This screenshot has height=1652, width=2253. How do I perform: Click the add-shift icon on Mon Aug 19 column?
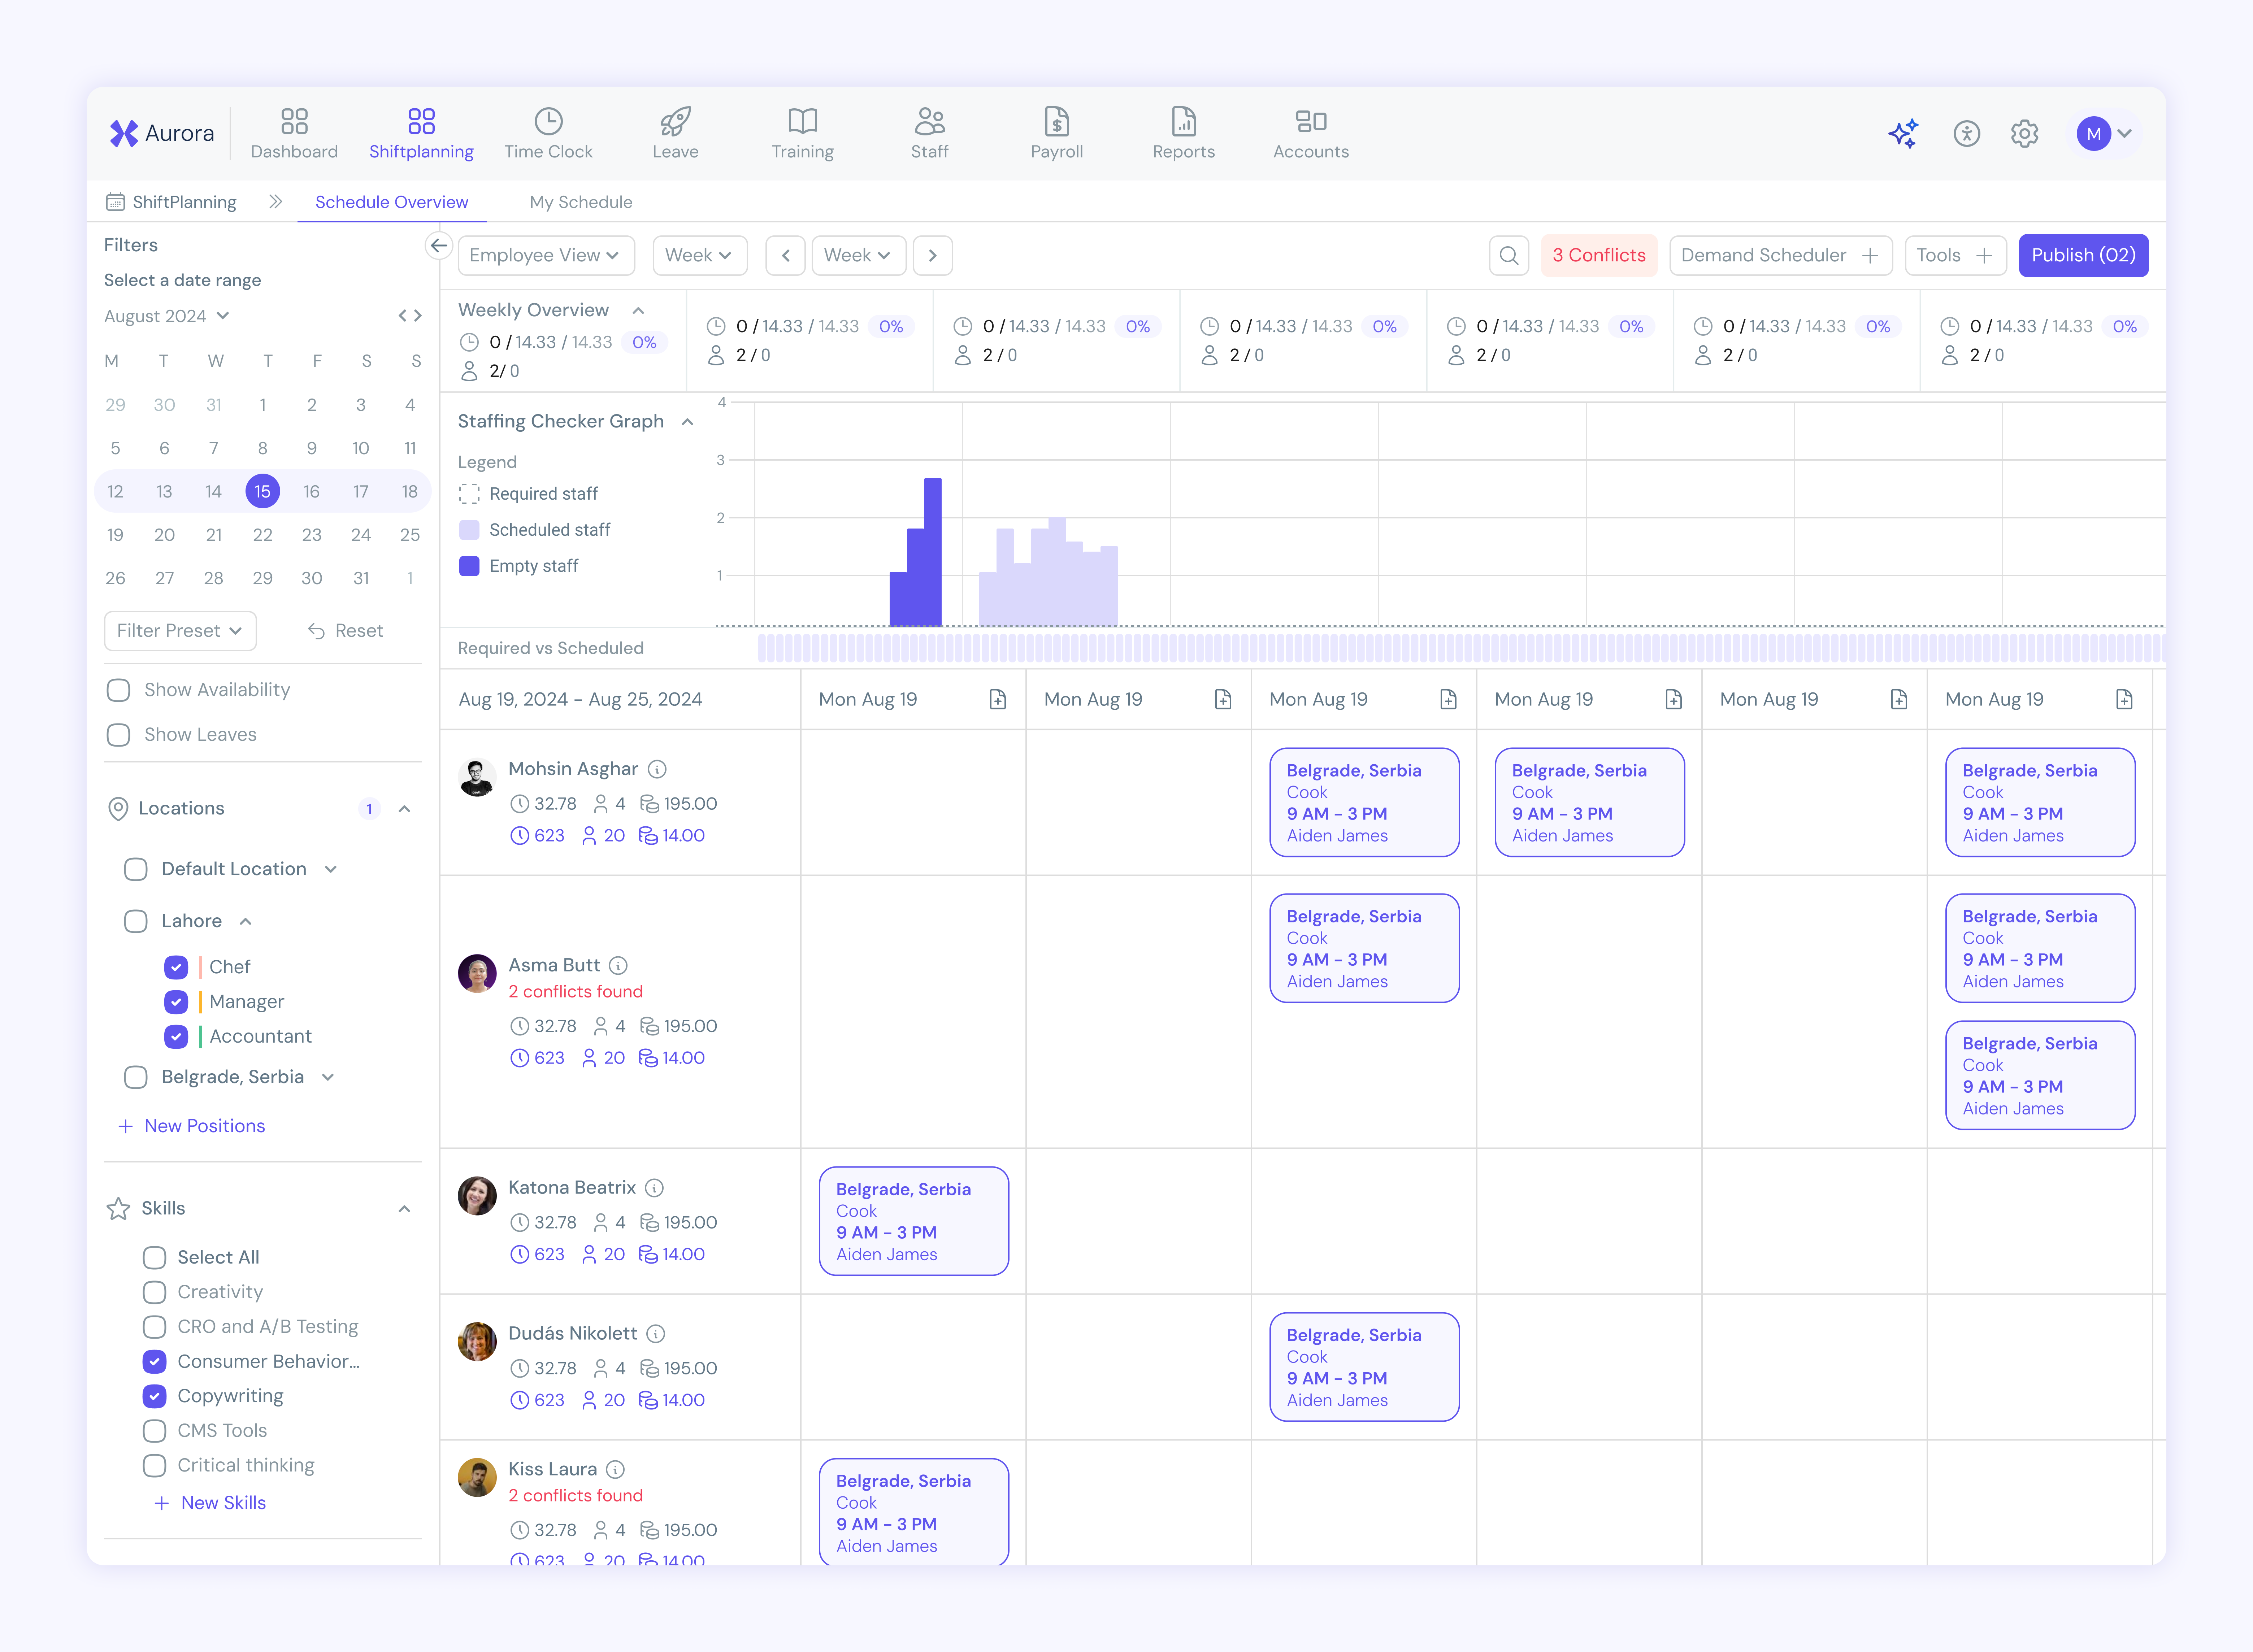coord(998,699)
